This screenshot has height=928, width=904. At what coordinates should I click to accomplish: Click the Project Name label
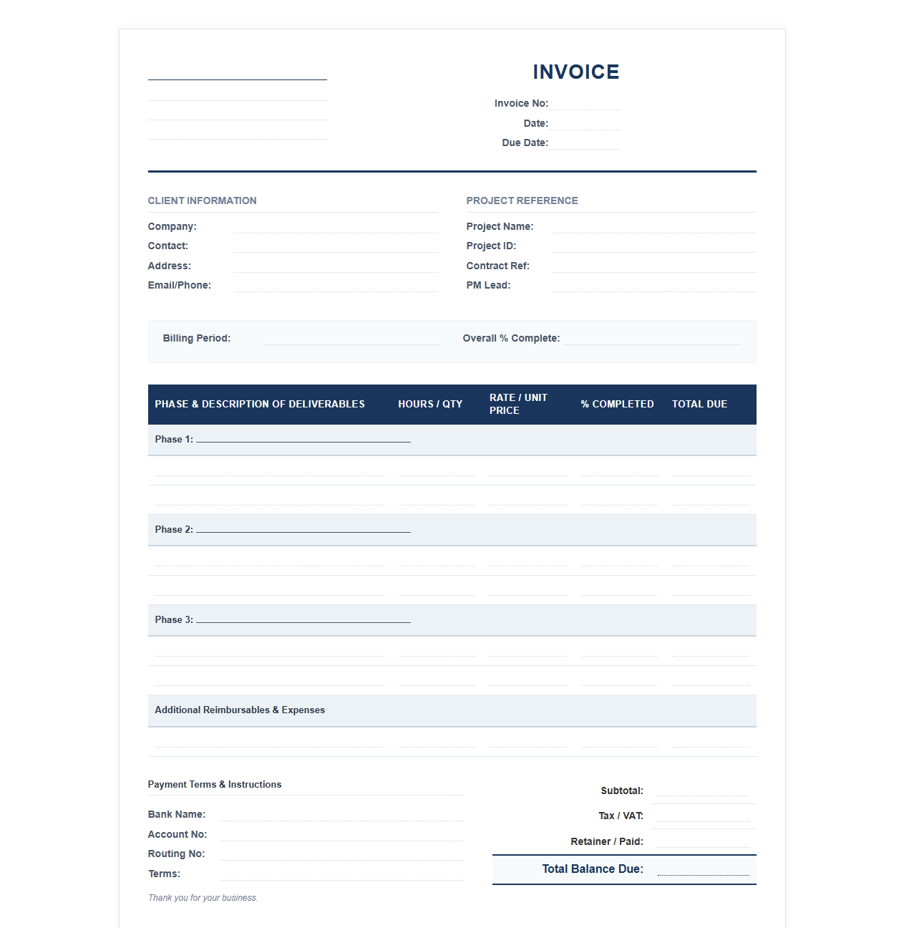pos(500,226)
